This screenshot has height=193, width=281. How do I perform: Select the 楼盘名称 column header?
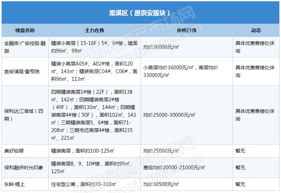click(x=25, y=30)
